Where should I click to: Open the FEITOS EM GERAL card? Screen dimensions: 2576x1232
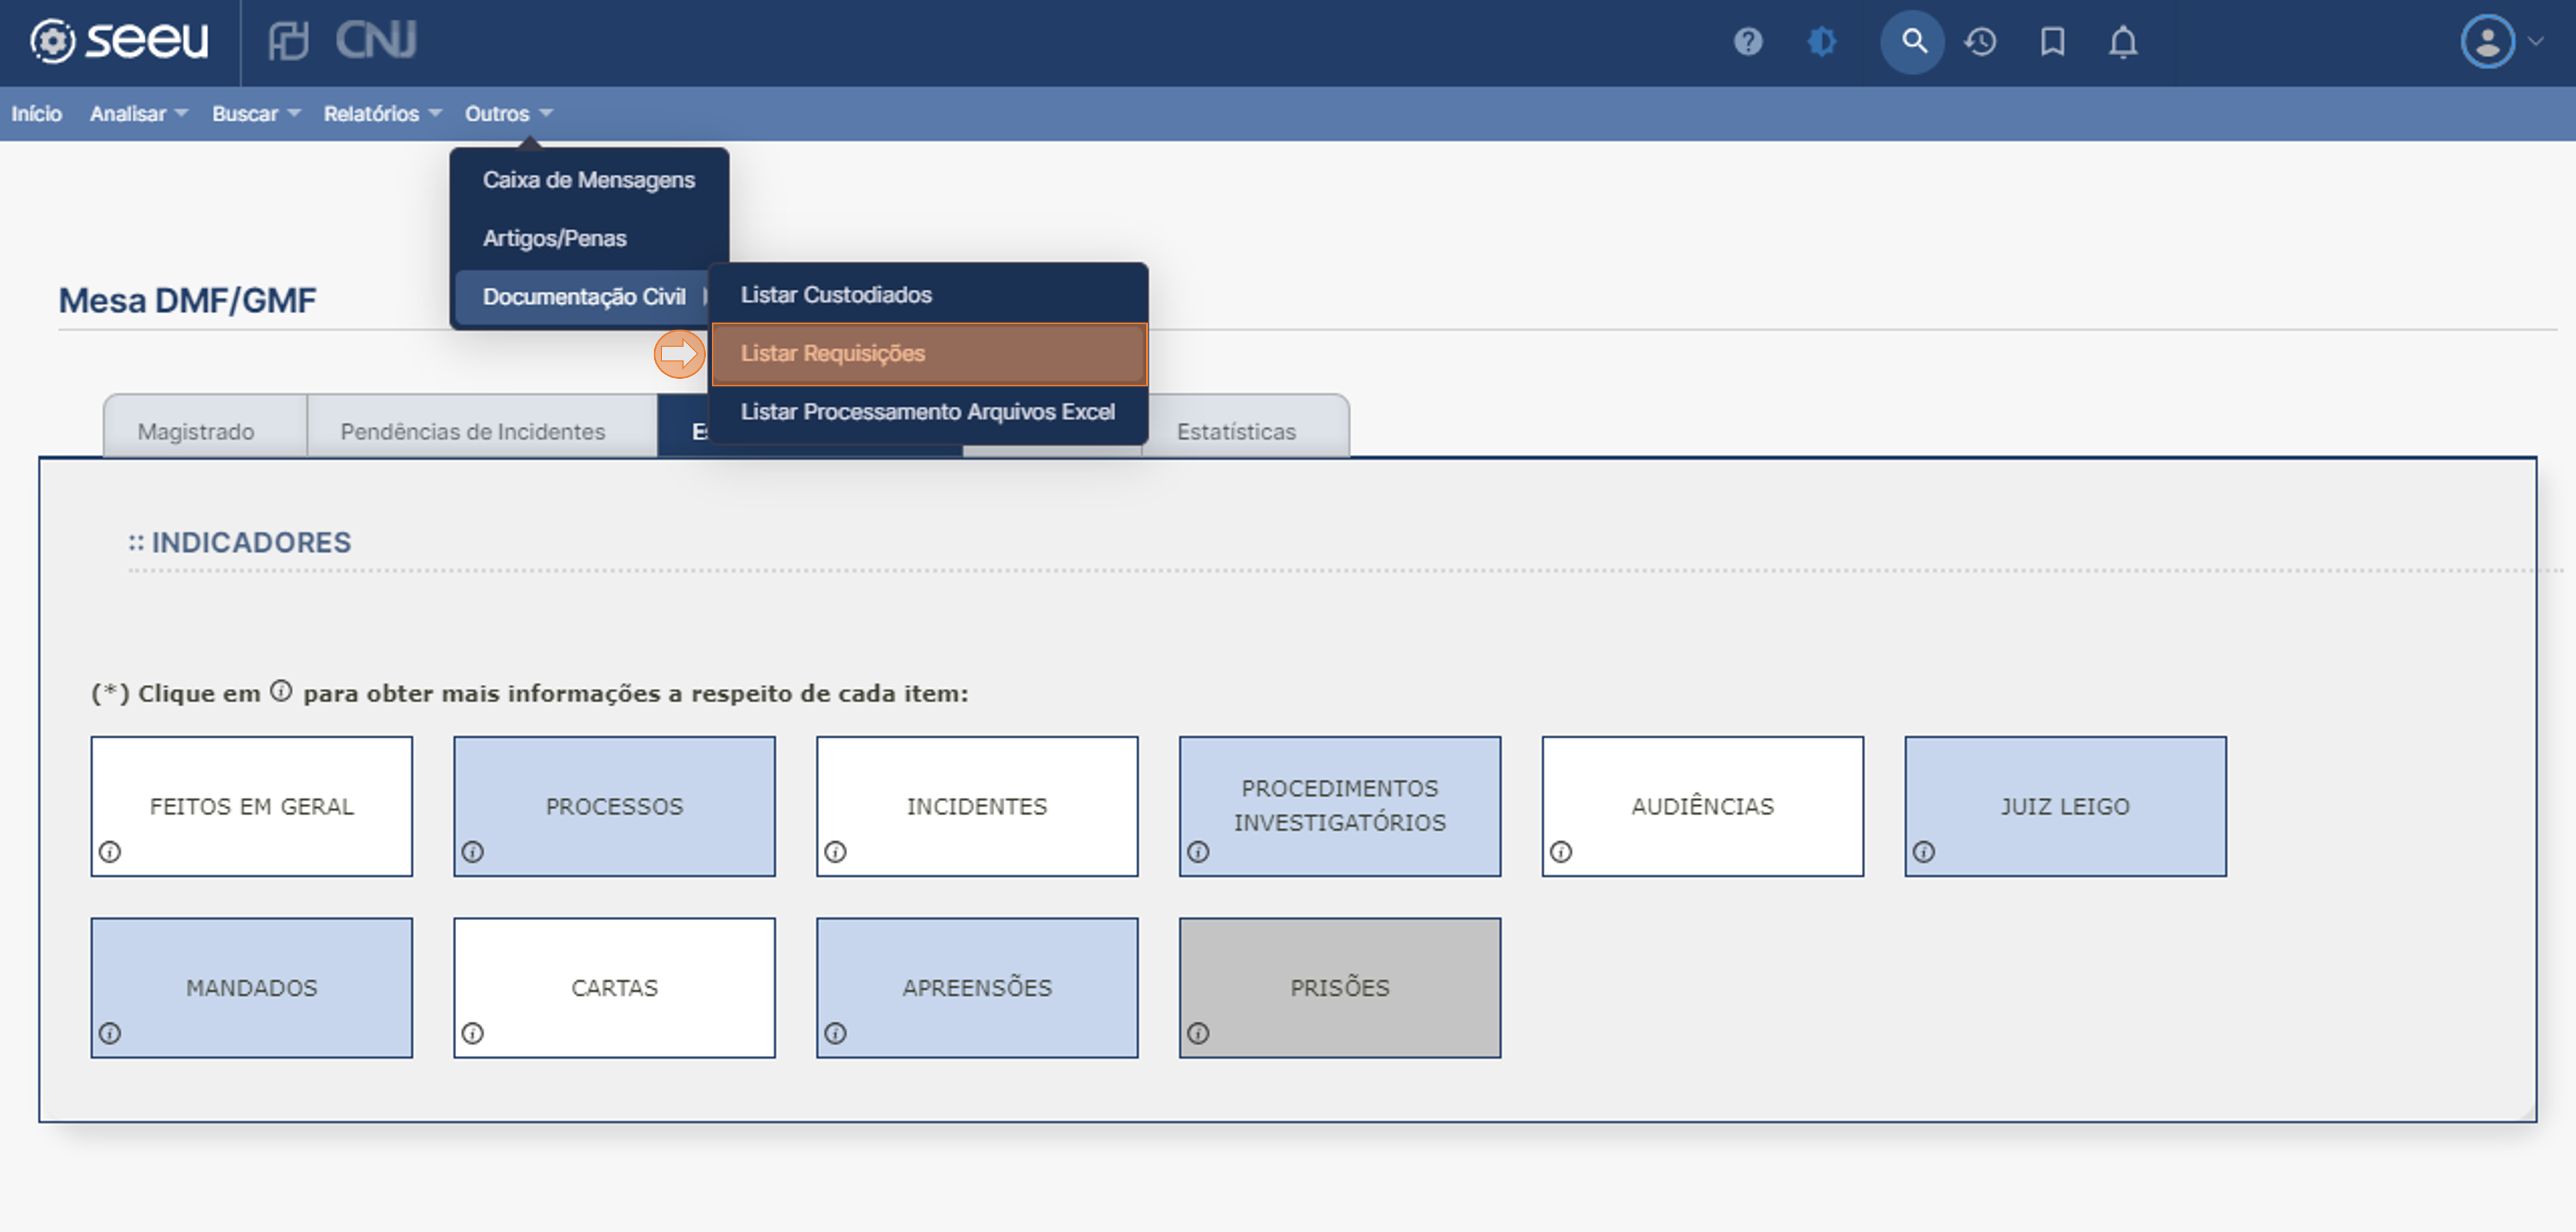[x=251, y=806]
